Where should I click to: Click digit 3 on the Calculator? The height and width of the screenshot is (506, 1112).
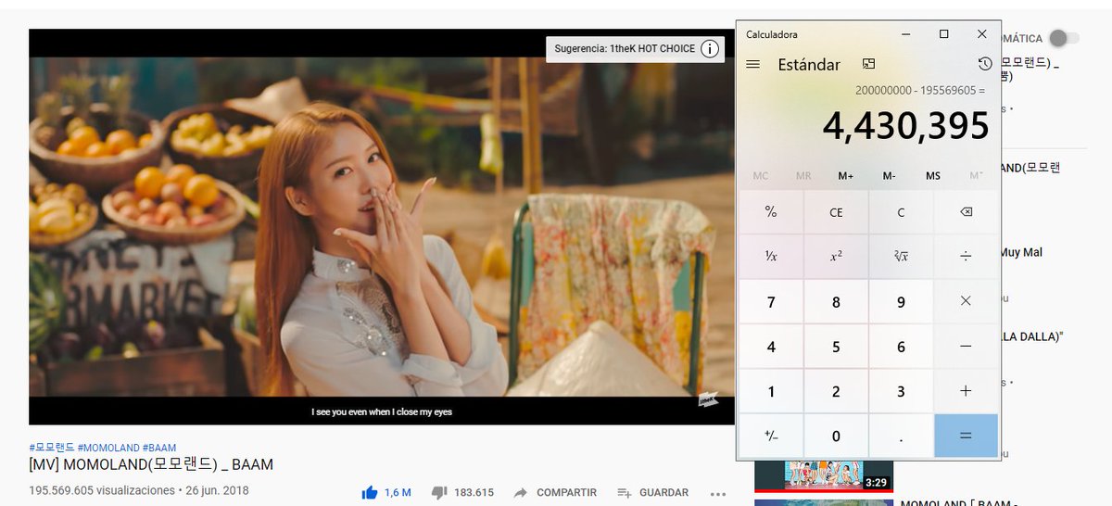click(901, 391)
